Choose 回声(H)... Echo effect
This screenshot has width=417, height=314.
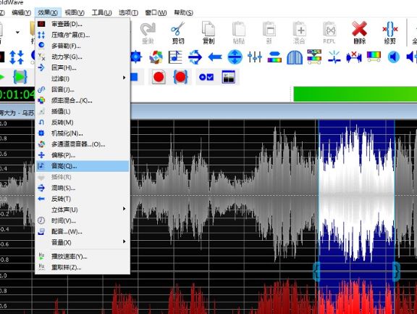83,67
